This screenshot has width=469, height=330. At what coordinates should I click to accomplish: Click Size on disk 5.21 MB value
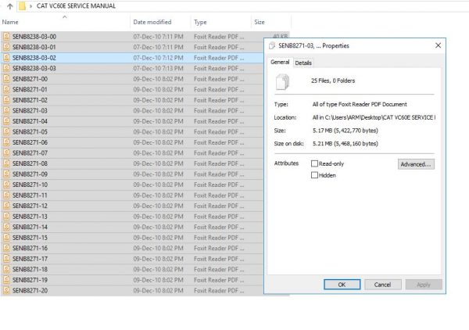(345, 144)
